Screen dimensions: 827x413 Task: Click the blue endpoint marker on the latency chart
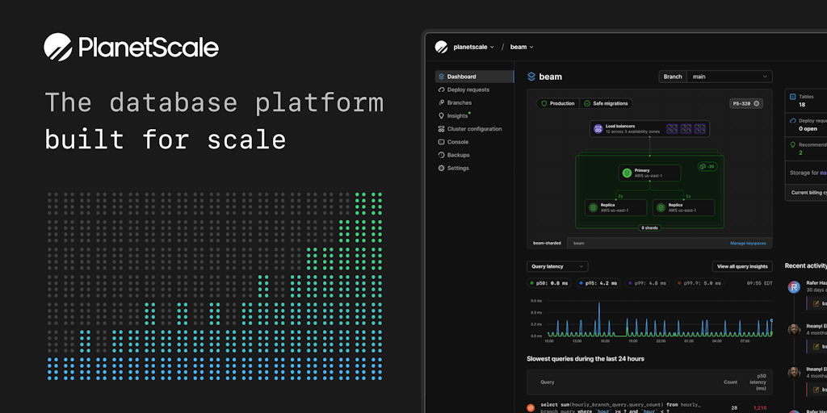coord(771,320)
